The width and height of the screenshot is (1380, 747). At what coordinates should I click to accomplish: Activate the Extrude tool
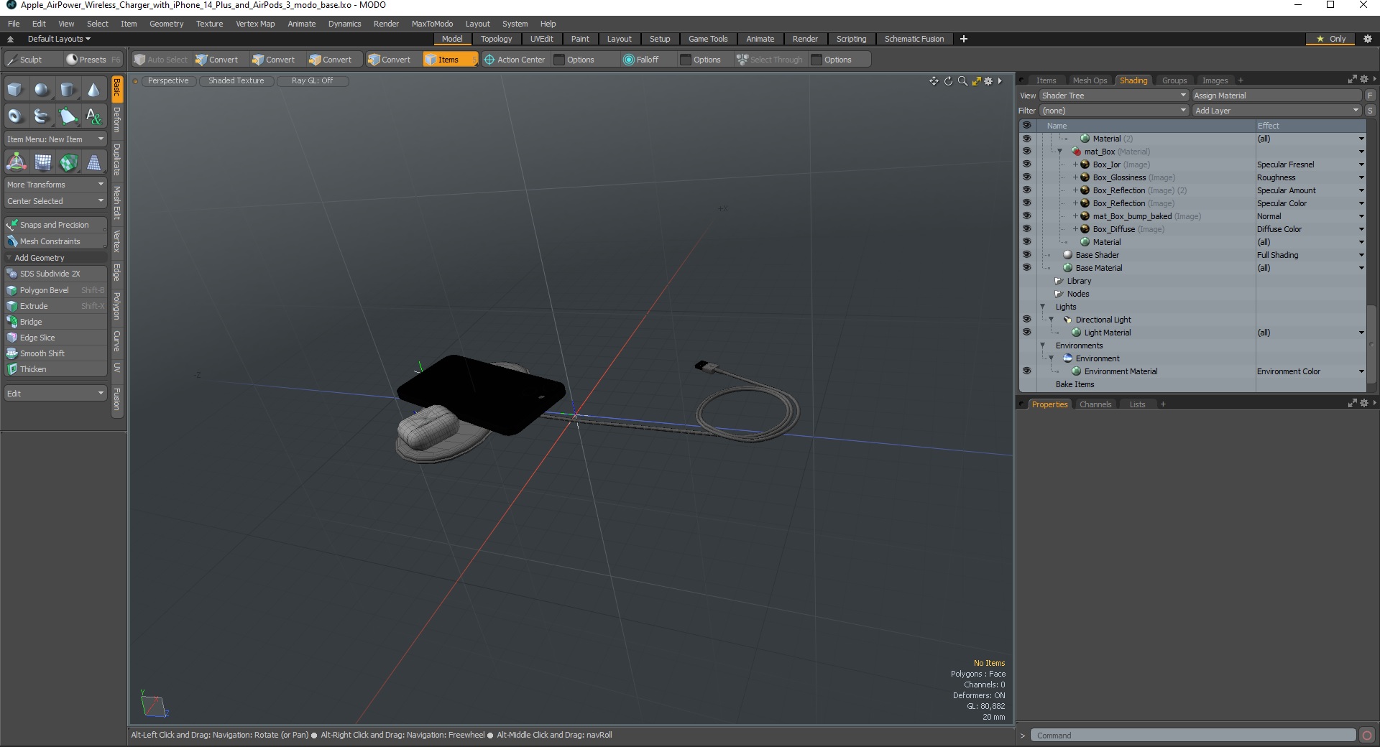coord(55,306)
